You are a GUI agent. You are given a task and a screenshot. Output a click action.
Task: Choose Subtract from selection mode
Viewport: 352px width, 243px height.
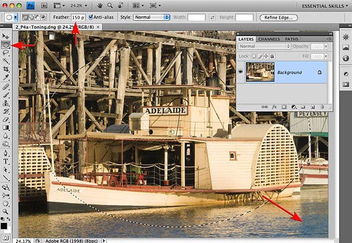coord(38,17)
